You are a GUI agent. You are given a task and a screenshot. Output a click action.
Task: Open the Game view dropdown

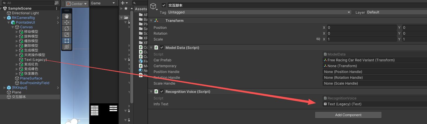pos(103,3)
